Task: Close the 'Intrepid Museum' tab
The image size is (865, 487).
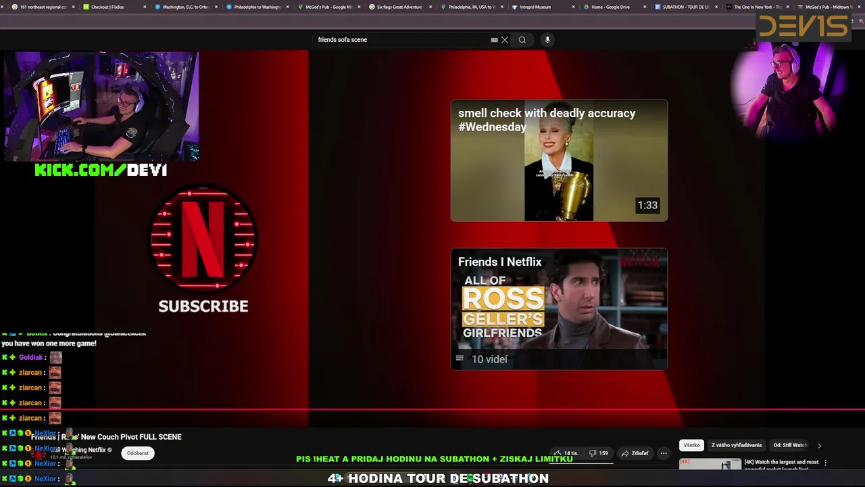Action: tap(574, 7)
